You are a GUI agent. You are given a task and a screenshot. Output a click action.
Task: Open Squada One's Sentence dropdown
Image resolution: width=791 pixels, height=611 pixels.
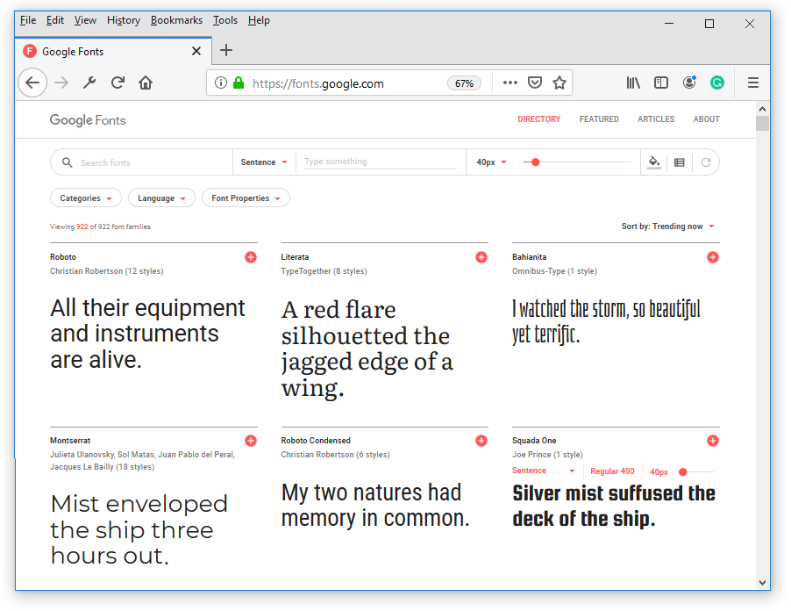[x=544, y=471]
